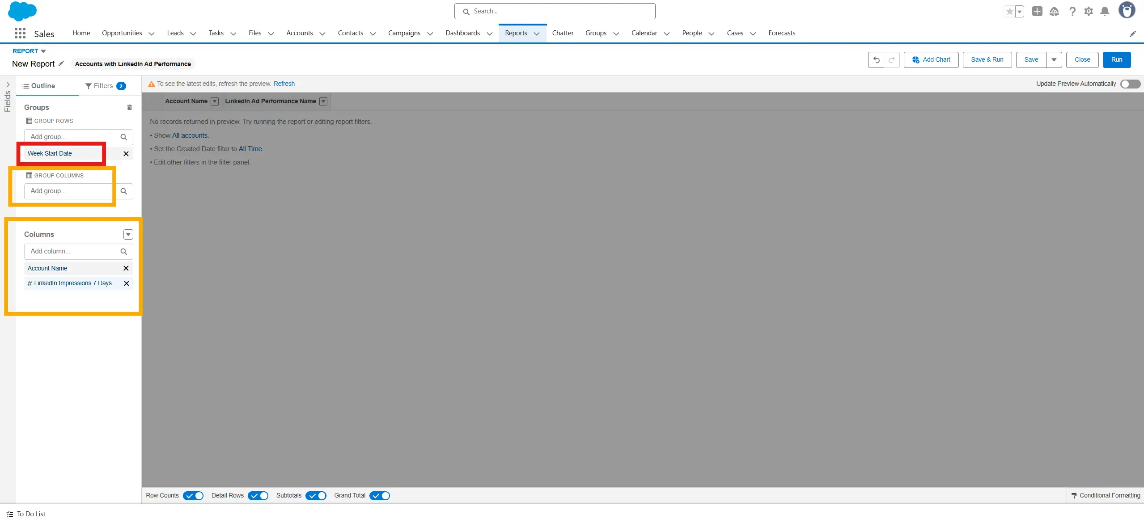Image resolution: width=1144 pixels, height=523 pixels.
Task: Expand Account Name column header menu
Action: point(215,101)
